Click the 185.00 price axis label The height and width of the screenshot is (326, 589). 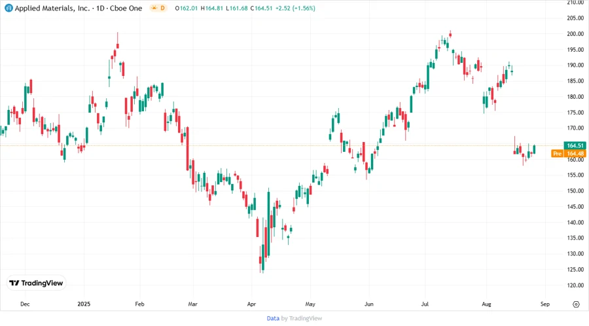(x=575, y=81)
